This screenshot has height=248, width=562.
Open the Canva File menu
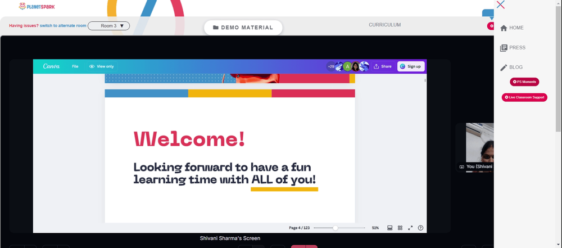tap(75, 66)
